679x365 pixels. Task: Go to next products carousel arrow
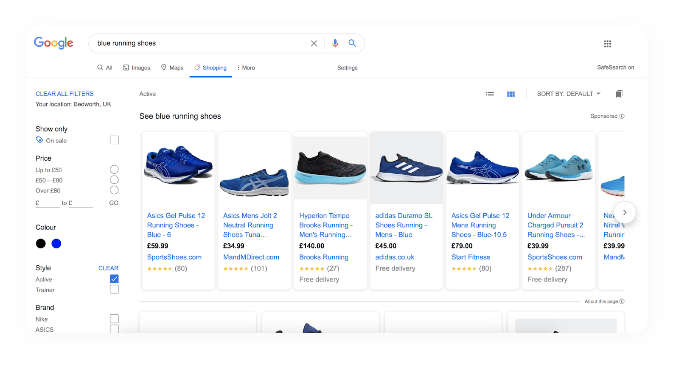[625, 212]
